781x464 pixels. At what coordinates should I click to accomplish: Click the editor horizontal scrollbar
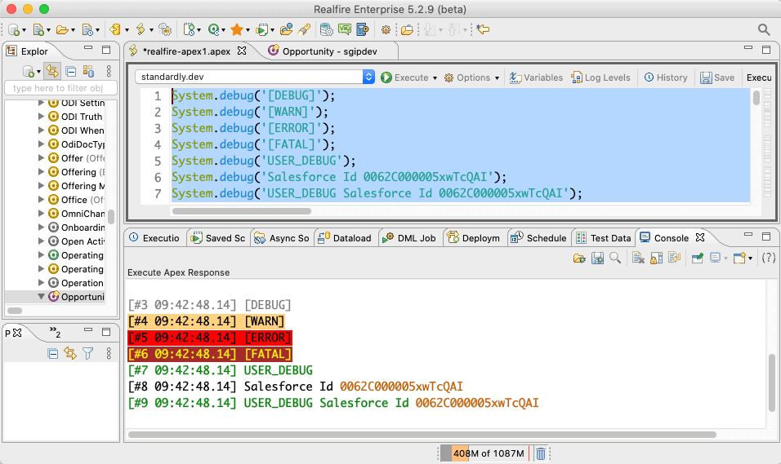tap(242, 211)
